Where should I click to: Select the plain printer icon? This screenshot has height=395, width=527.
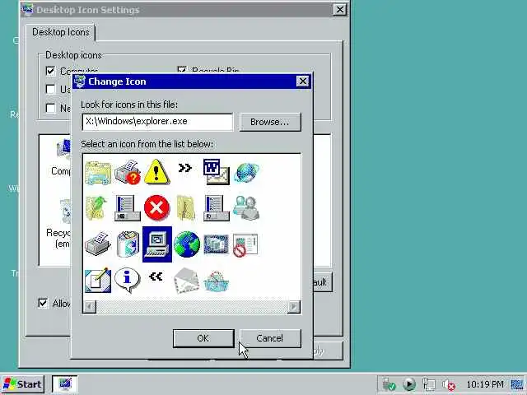(98, 244)
